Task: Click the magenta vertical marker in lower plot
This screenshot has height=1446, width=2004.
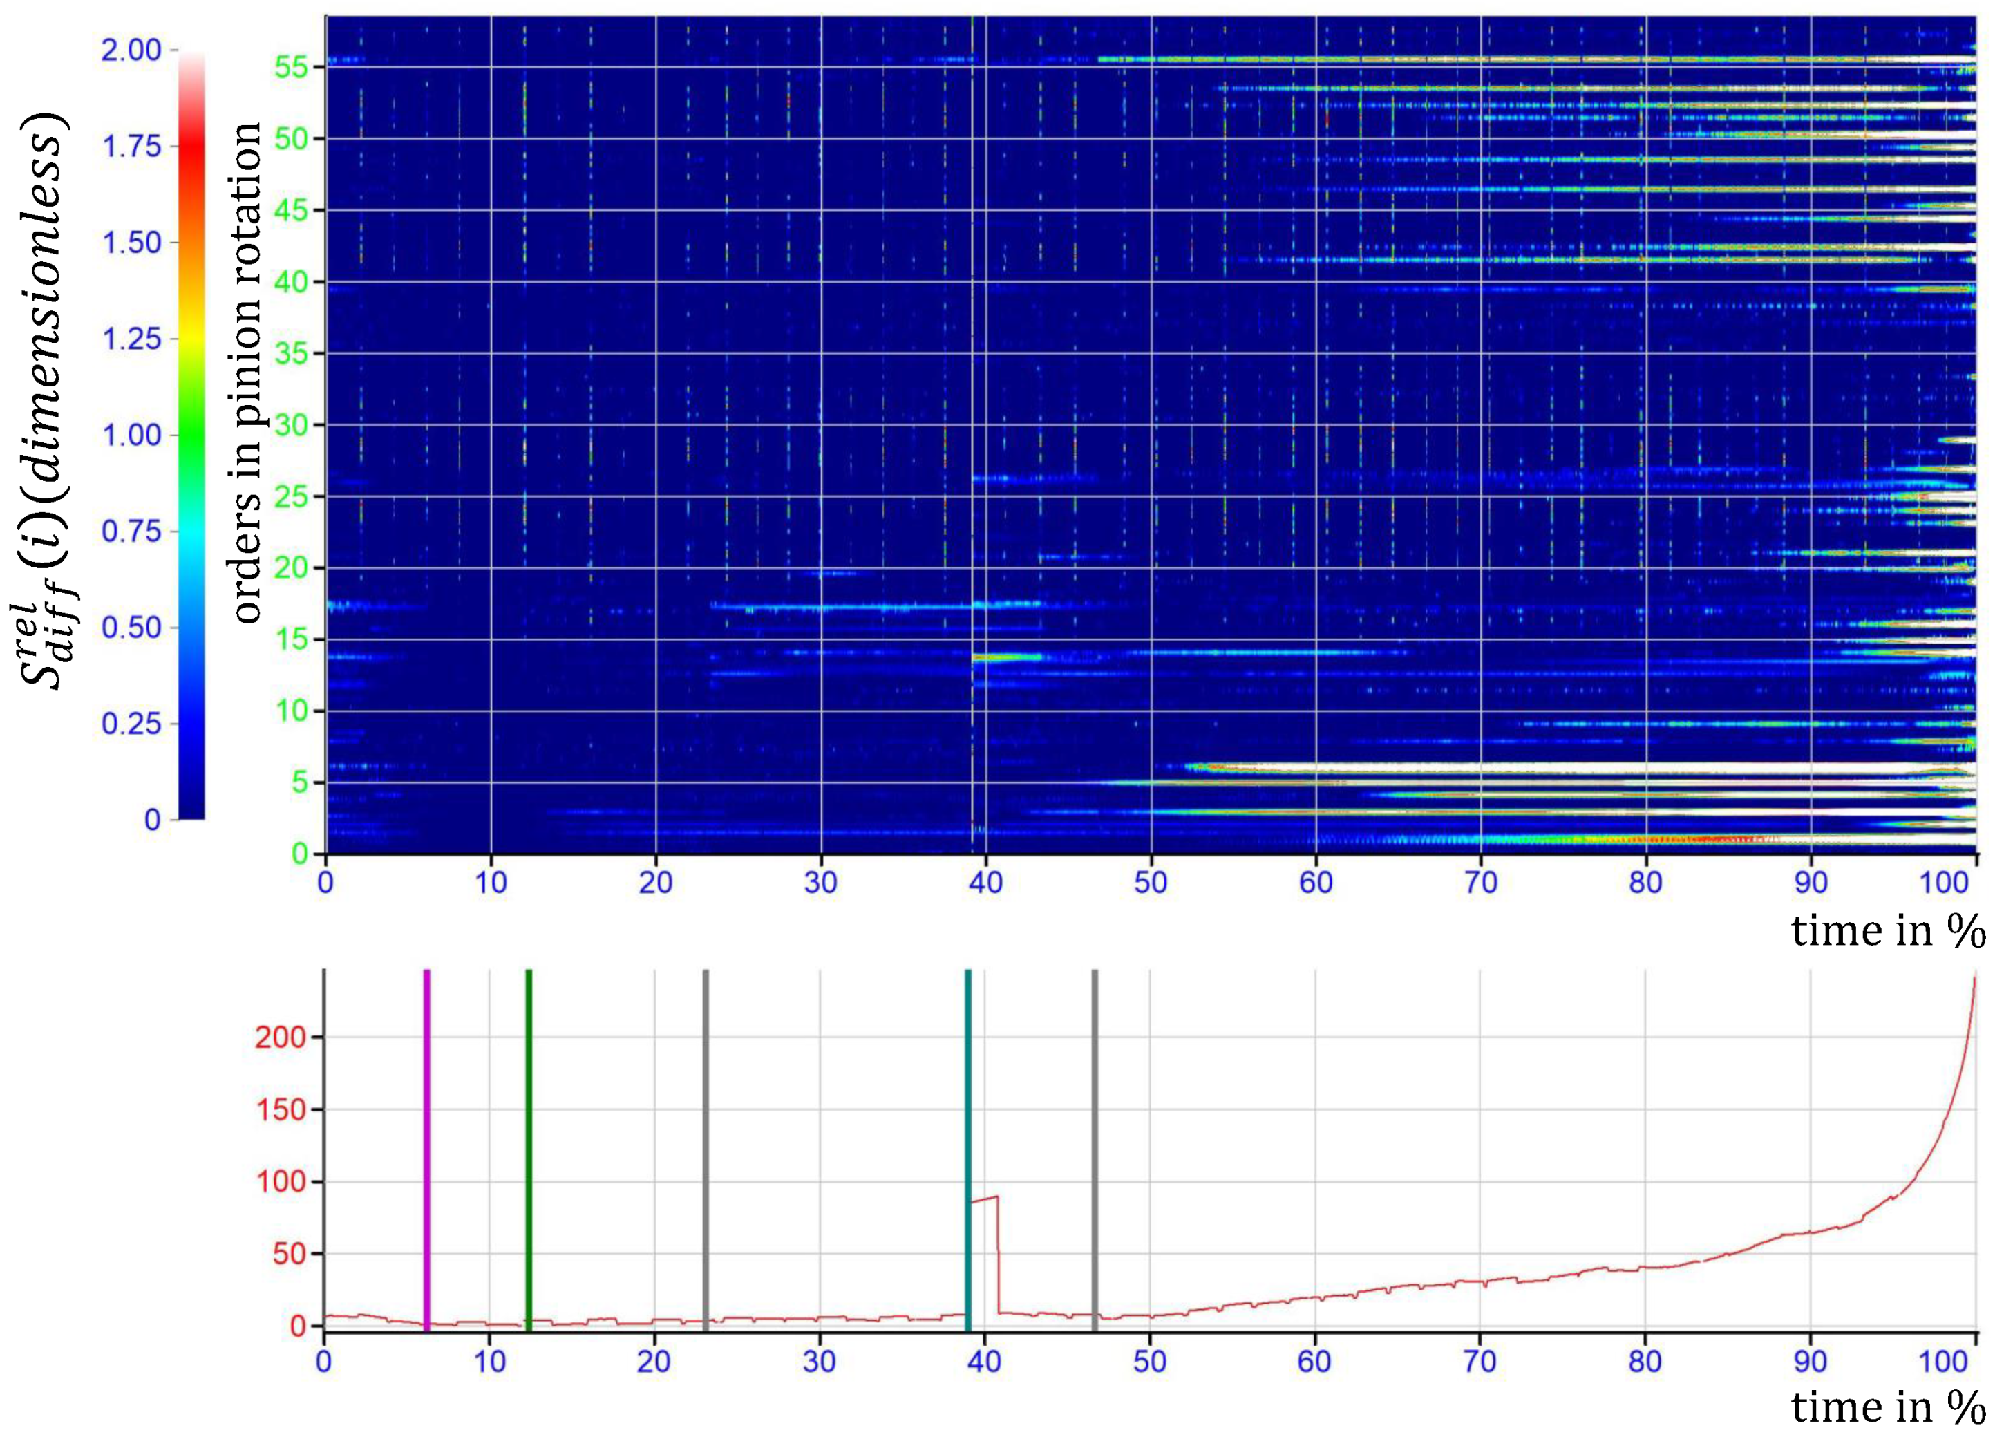Action: [427, 1150]
